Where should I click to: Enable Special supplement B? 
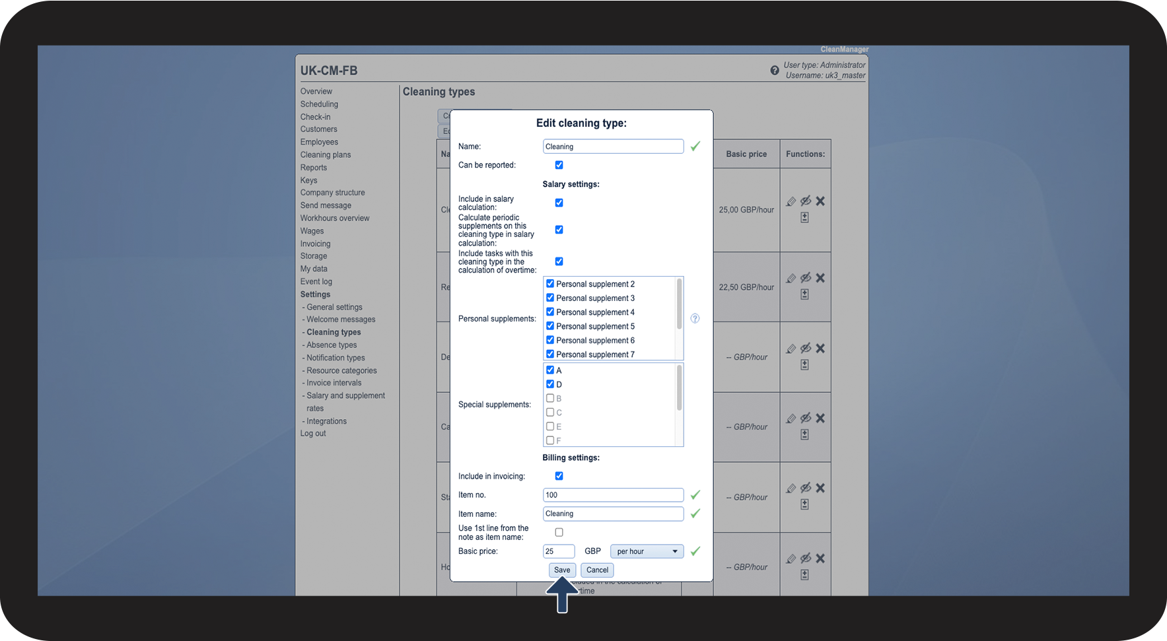pos(550,398)
